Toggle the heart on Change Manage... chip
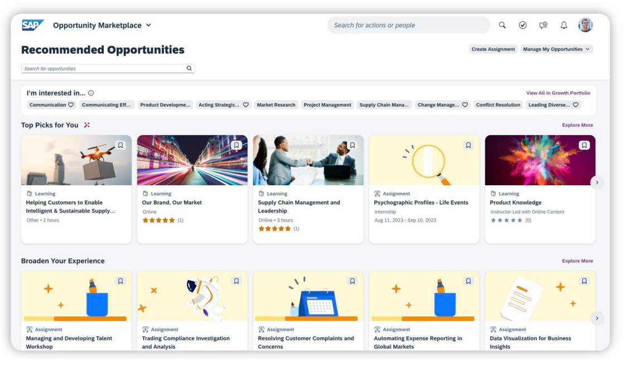This screenshot has height=365, width=629. pyautogui.click(x=465, y=105)
